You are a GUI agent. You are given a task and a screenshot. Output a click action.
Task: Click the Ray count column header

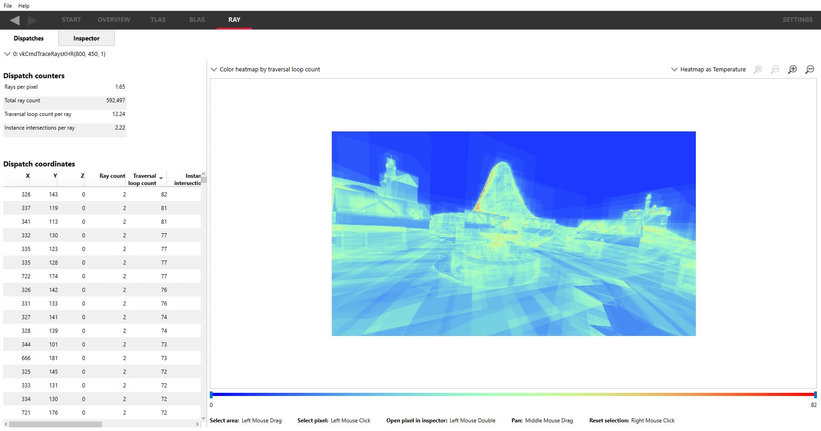(112, 176)
